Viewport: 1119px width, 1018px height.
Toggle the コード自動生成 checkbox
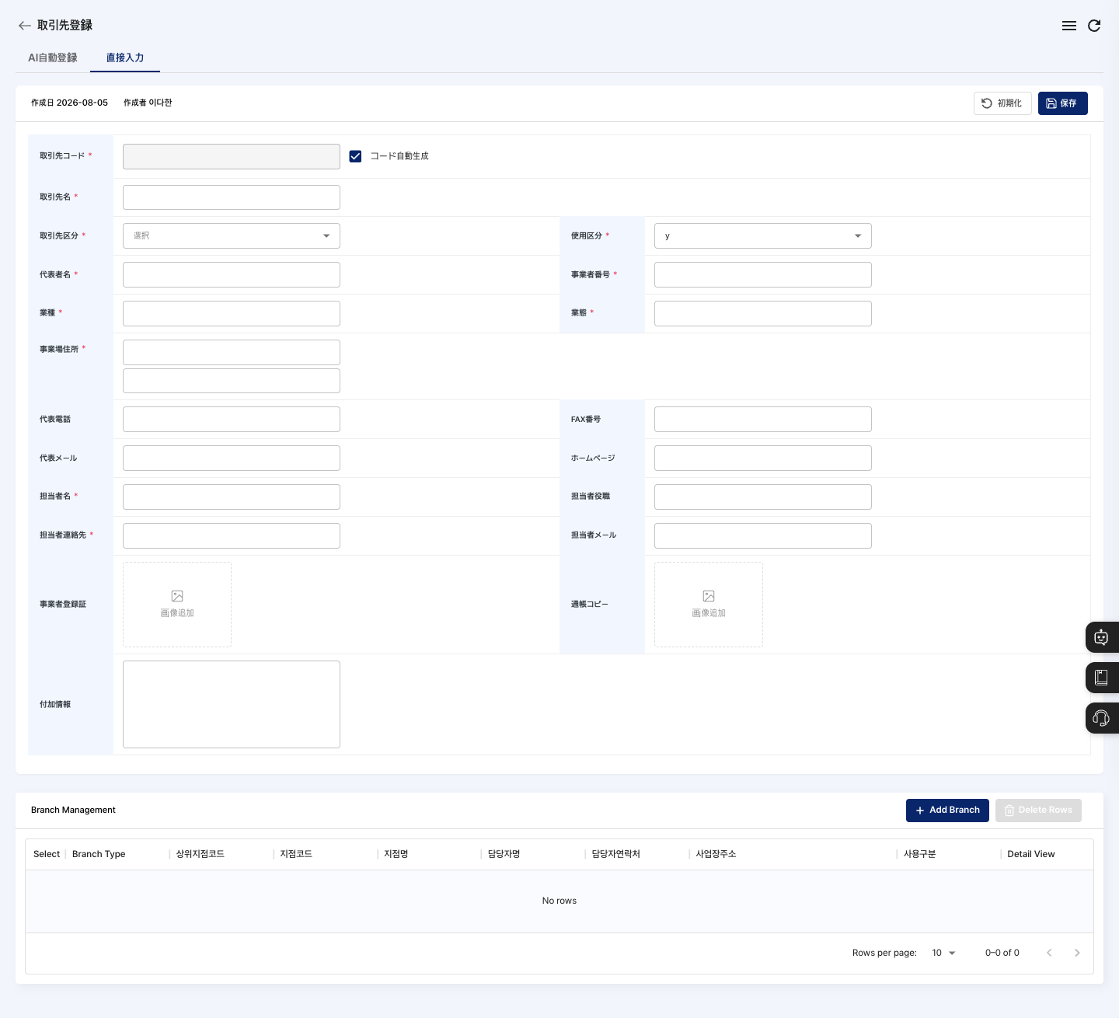pyautogui.click(x=355, y=156)
